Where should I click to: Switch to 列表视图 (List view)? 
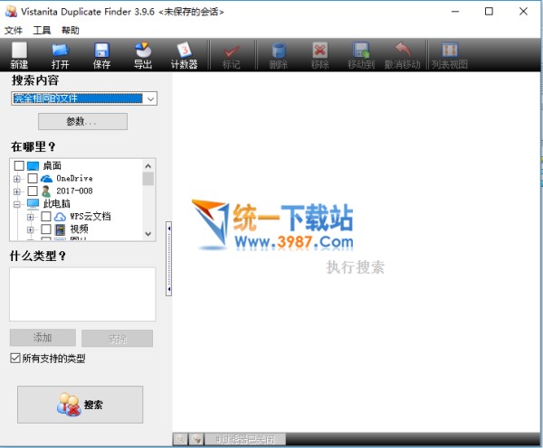[450, 55]
